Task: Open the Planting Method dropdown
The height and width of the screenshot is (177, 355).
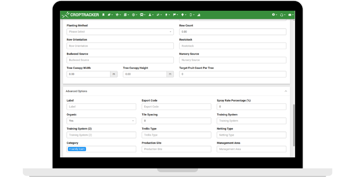Action: click(x=120, y=32)
